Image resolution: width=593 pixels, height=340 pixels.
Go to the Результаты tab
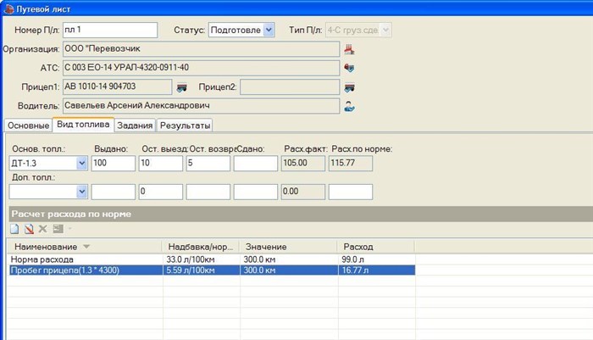point(185,125)
